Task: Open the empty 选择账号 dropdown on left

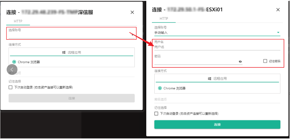Action: click(71, 33)
